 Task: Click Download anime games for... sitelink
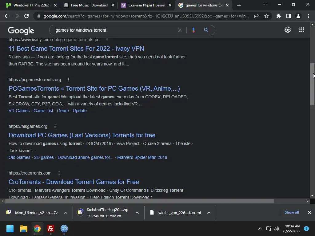[x=86, y=158]
